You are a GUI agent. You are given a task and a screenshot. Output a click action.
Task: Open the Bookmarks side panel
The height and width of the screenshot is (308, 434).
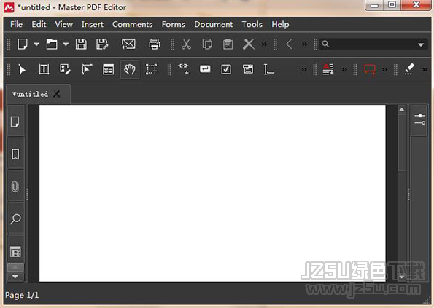15,154
